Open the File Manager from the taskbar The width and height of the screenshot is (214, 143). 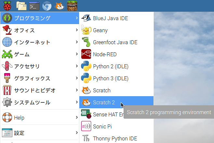pos(21,6)
